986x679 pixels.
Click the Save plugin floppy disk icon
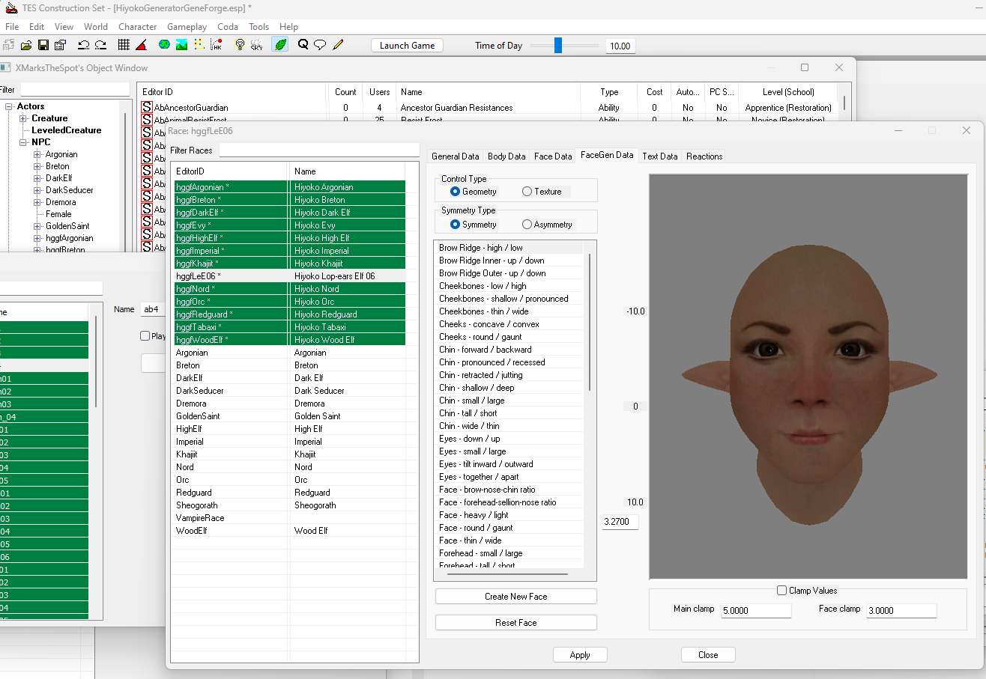[x=43, y=45]
